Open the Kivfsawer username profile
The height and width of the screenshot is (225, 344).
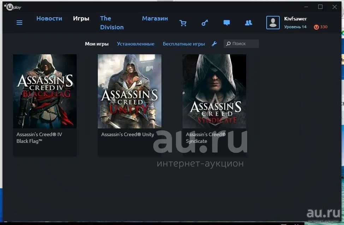click(295, 19)
